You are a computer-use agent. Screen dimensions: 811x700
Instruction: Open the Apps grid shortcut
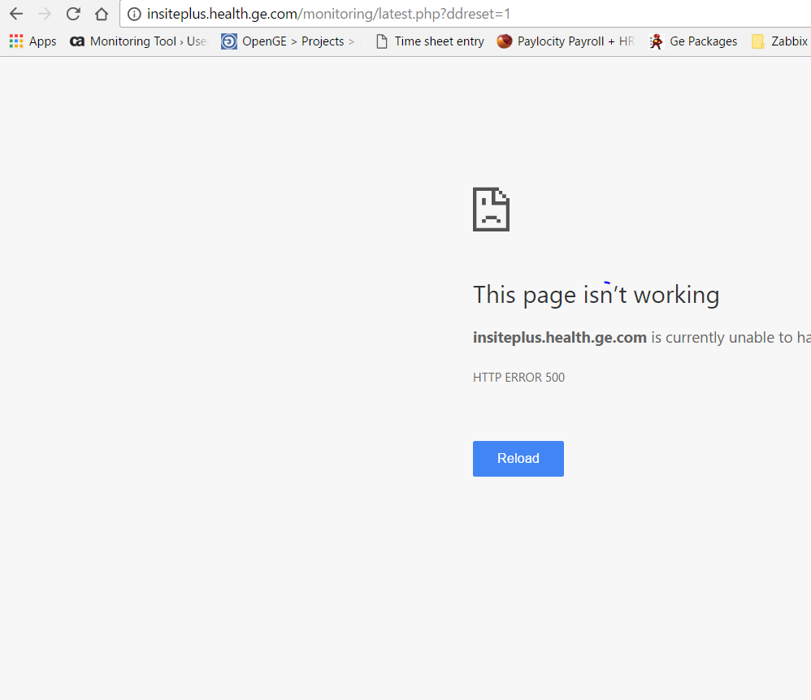coord(33,41)
